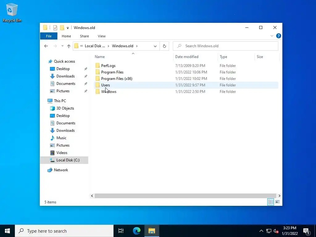Screen dimensions: 316x237
Task: Click the taskbar search box
Action: 64,231
